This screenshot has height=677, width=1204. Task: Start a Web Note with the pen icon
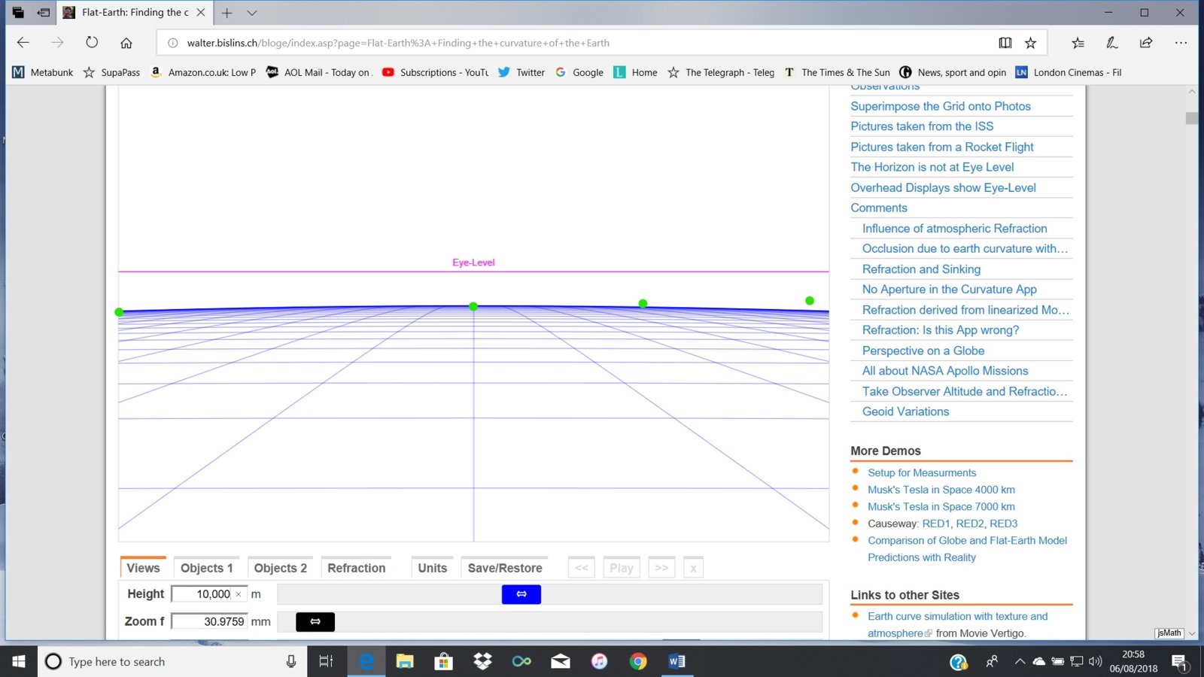pyautogui.click(x=1111, y=43)
